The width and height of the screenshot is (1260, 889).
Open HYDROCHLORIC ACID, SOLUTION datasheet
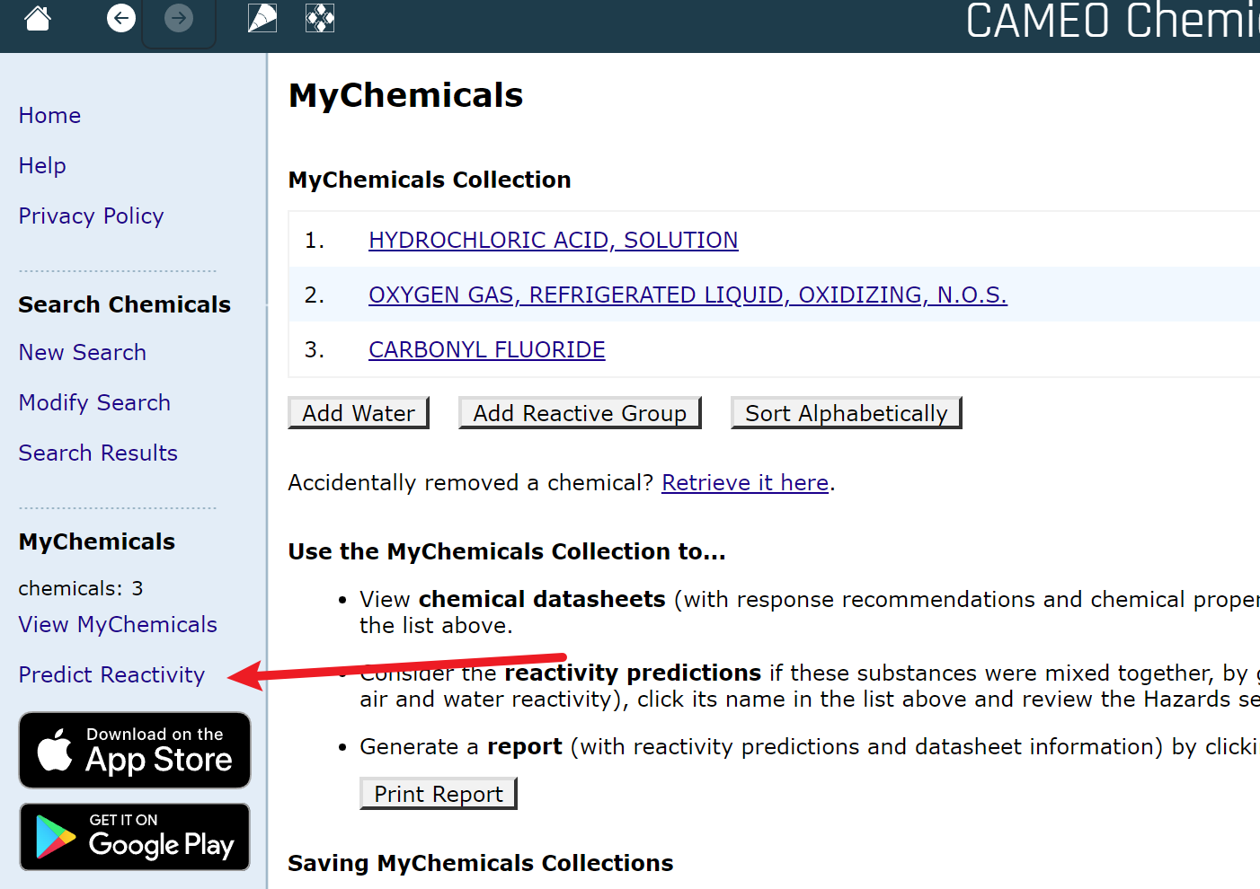554,241
